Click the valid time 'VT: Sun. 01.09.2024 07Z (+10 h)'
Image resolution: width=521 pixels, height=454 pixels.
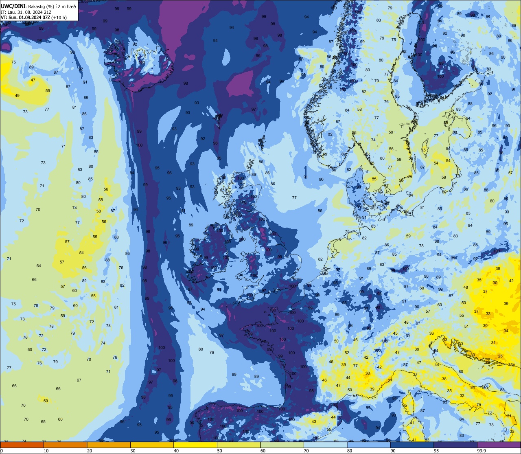[x=34, y=18]
